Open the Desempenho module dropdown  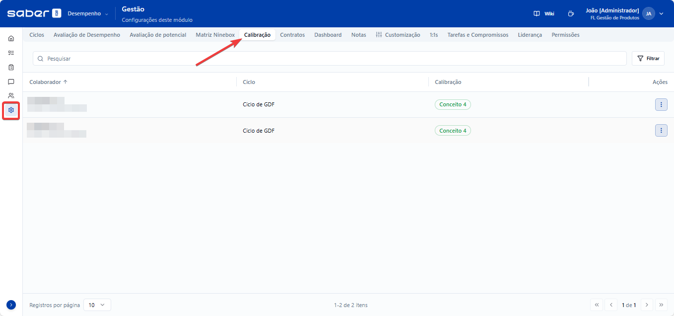point(88,13)
